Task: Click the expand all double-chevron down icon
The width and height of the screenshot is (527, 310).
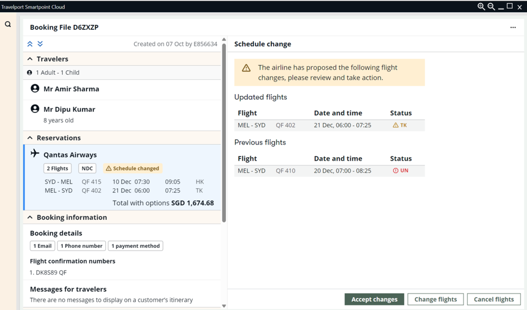Action: (x=40, y=44)
